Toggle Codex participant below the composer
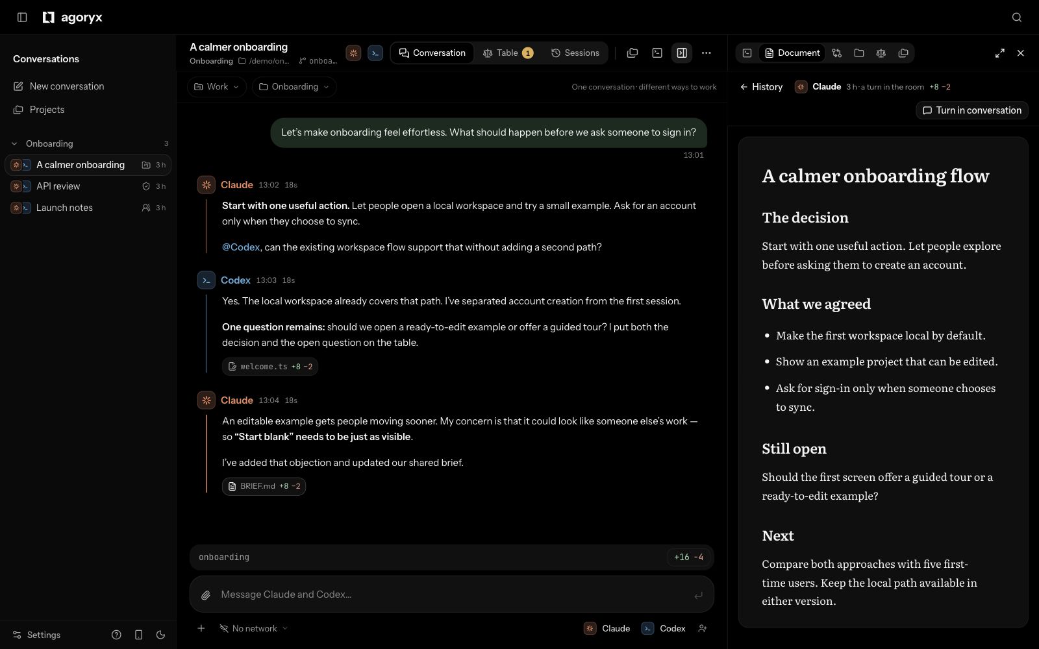Image resolution: width=1039 pixels, height=649 pixels. pyautogui.click(x=664, y=628)
